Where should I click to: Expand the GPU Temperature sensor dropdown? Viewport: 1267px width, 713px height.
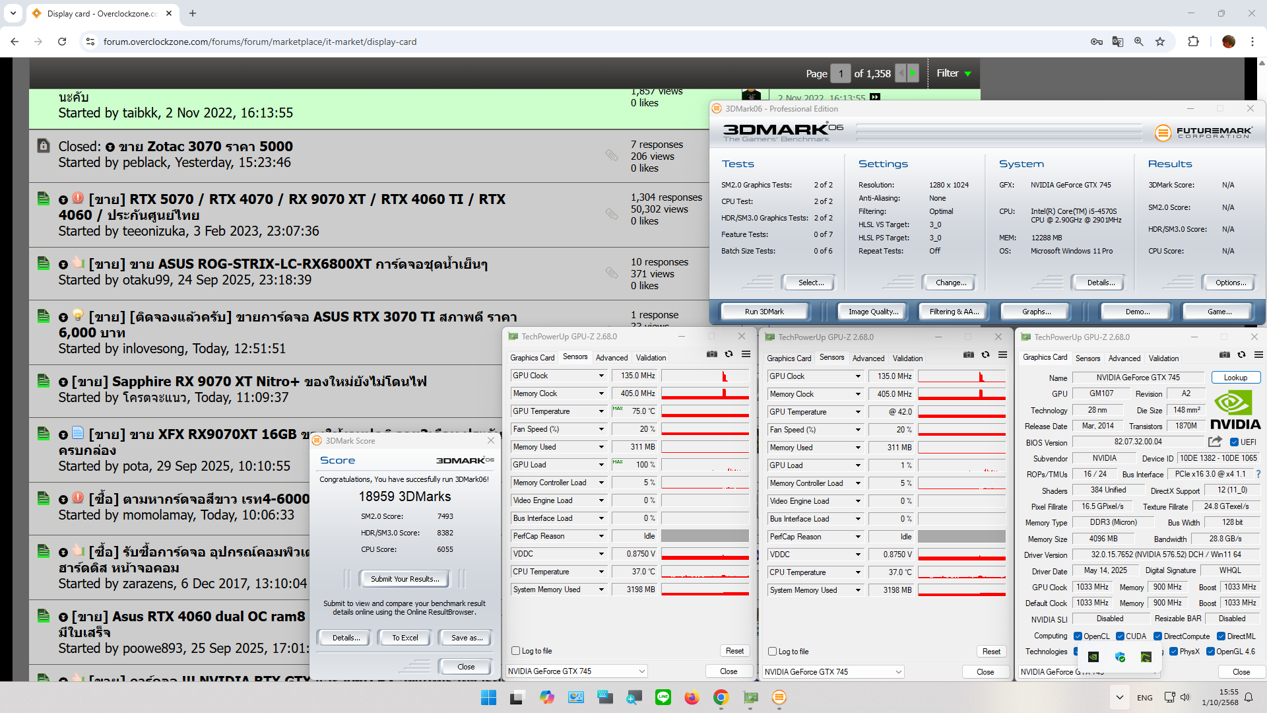[601, 411]
